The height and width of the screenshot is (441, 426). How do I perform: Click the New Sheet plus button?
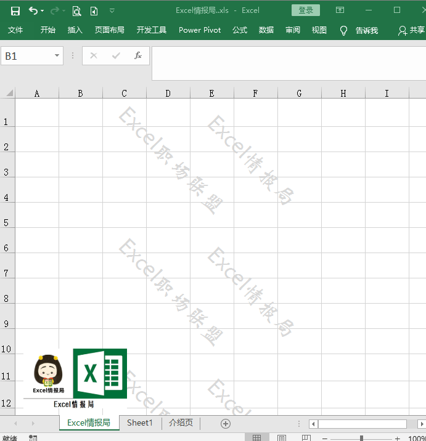click(226, 424)
